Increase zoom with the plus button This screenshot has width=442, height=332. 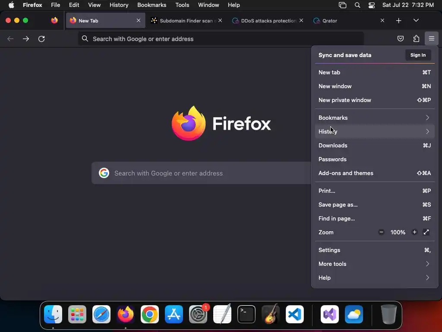(x=414, y=232)
